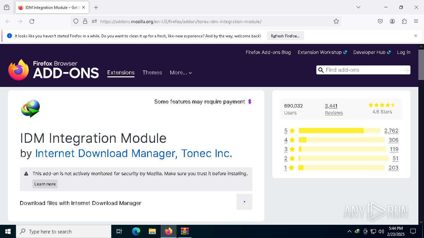Reload the current page
Screen dimensions: 424x238
click(32, 21)
